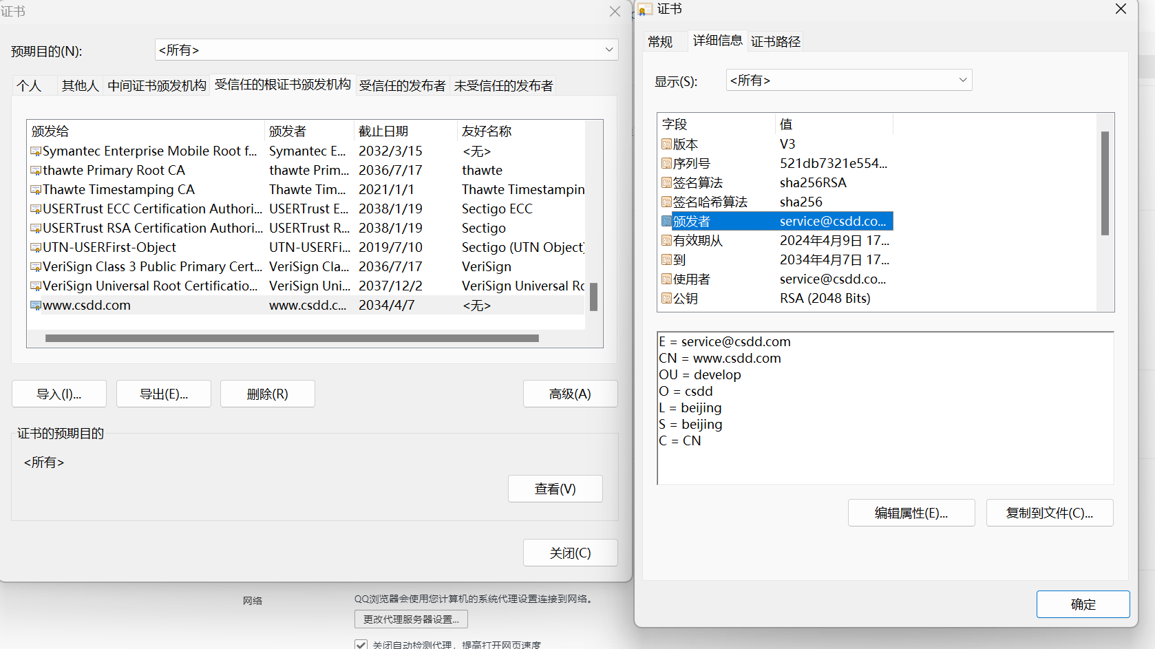Image resolution: width=1155 pixels, height=649 pixels.
Task: Click vertical scrollbar of field list
Action: tap(1105, 183)
